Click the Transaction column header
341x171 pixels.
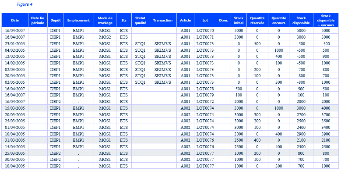click(163, 20)
